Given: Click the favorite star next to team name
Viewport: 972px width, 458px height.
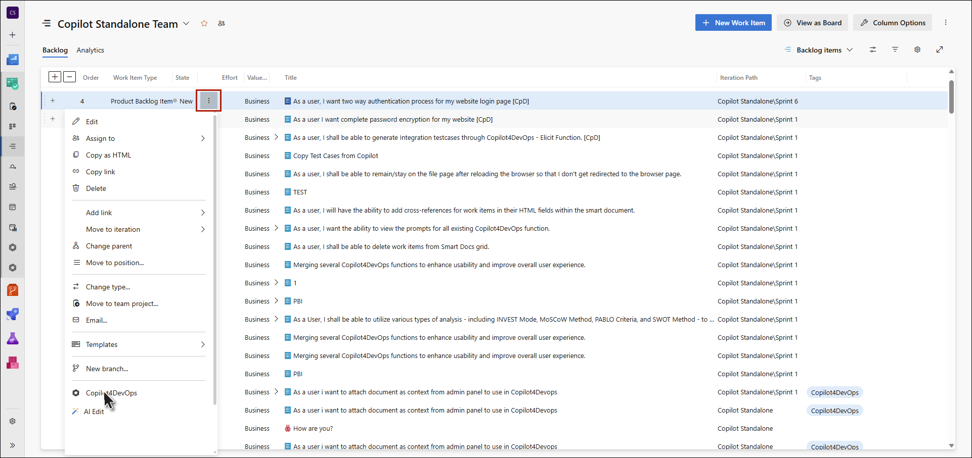Looking at the screenshot, I should 204,23.
